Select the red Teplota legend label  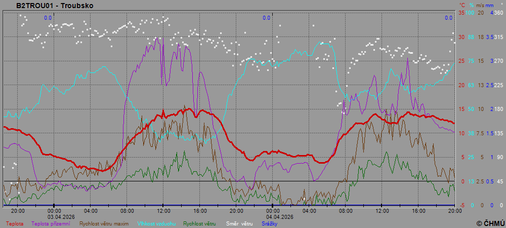tap(15, 223)
